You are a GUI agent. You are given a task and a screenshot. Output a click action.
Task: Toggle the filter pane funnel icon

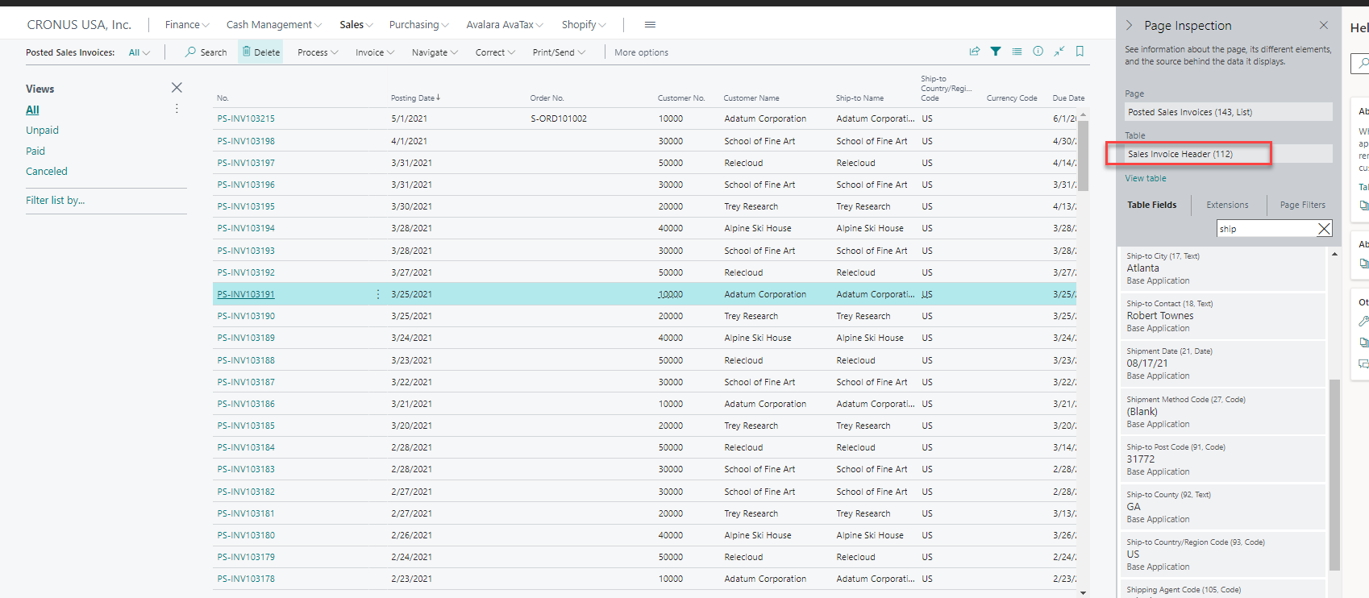coord(996,52)
